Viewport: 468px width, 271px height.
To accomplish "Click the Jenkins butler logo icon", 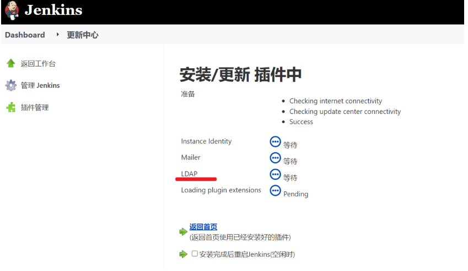I will (x=12, y=10).
